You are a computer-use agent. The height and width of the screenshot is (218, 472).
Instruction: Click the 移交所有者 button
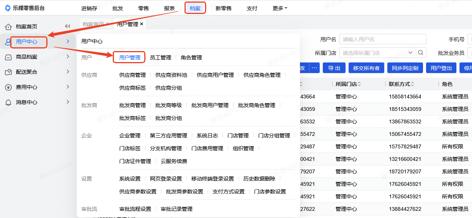coord(366,68)
